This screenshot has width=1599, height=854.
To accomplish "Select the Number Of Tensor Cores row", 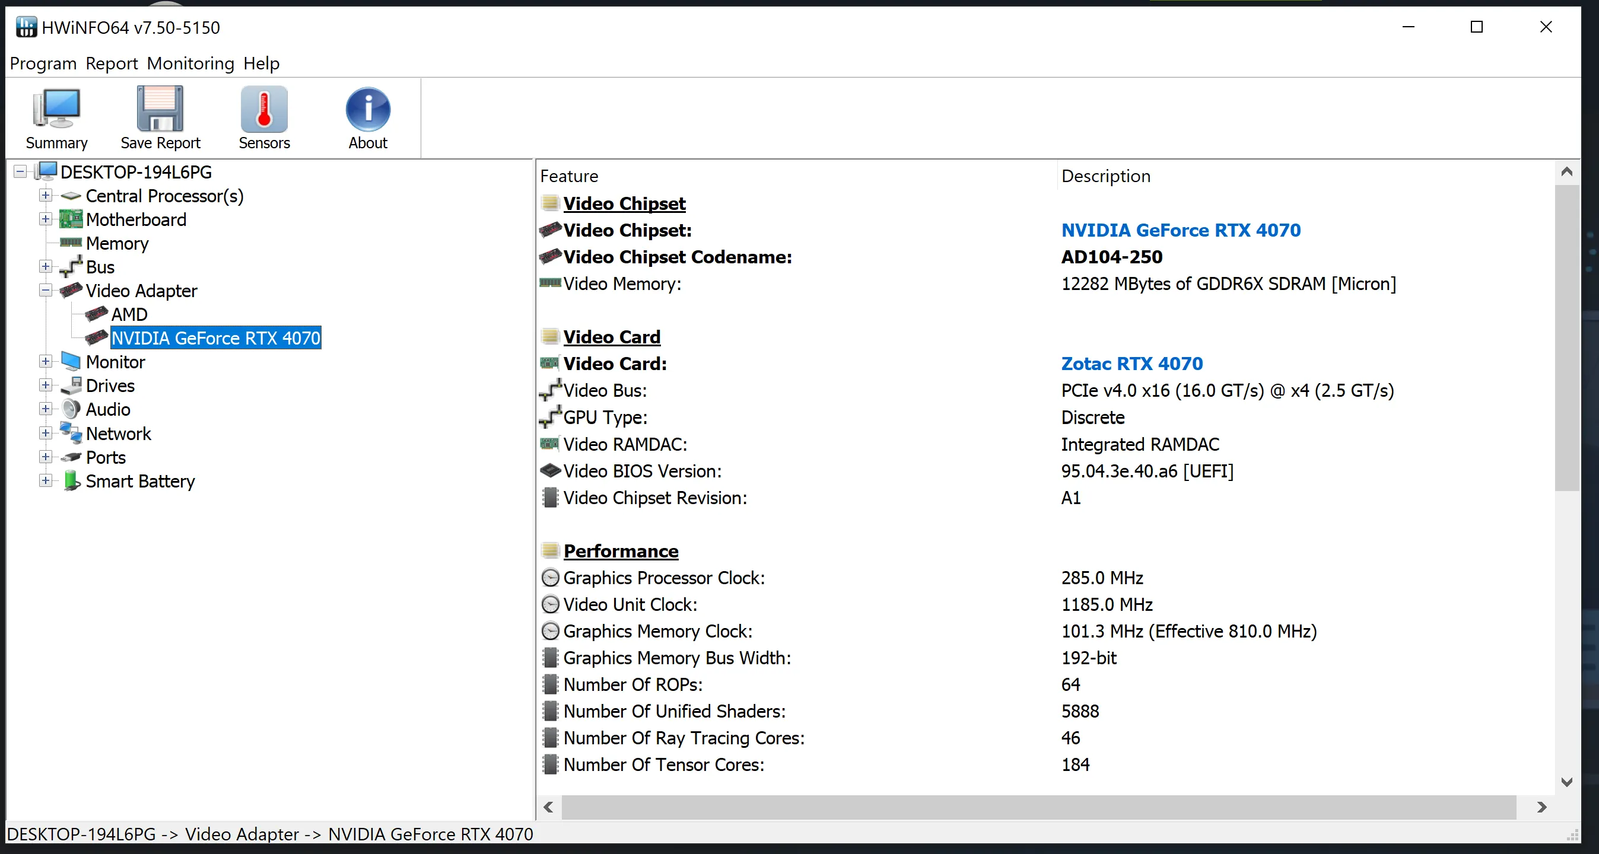I will click(x=1046, y=764).
